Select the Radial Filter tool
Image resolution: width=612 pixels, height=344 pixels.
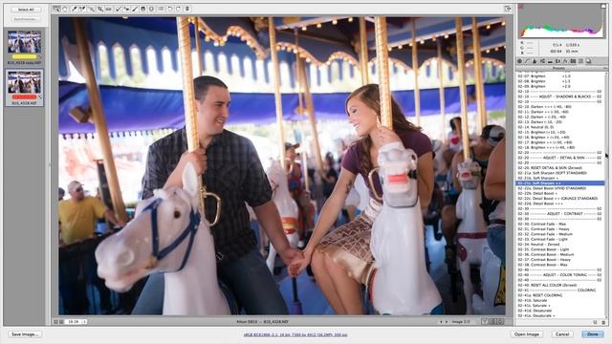tap(151, 9)
